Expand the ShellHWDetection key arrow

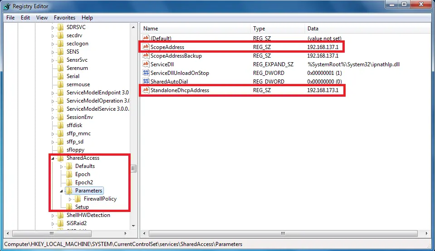[x=53, y=216]
